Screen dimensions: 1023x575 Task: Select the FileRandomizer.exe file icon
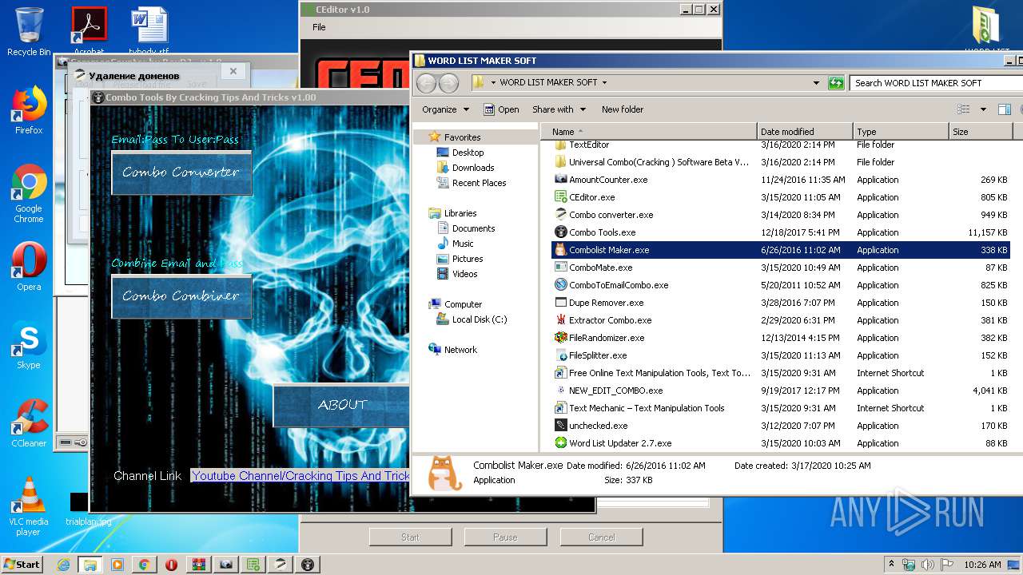560,338
